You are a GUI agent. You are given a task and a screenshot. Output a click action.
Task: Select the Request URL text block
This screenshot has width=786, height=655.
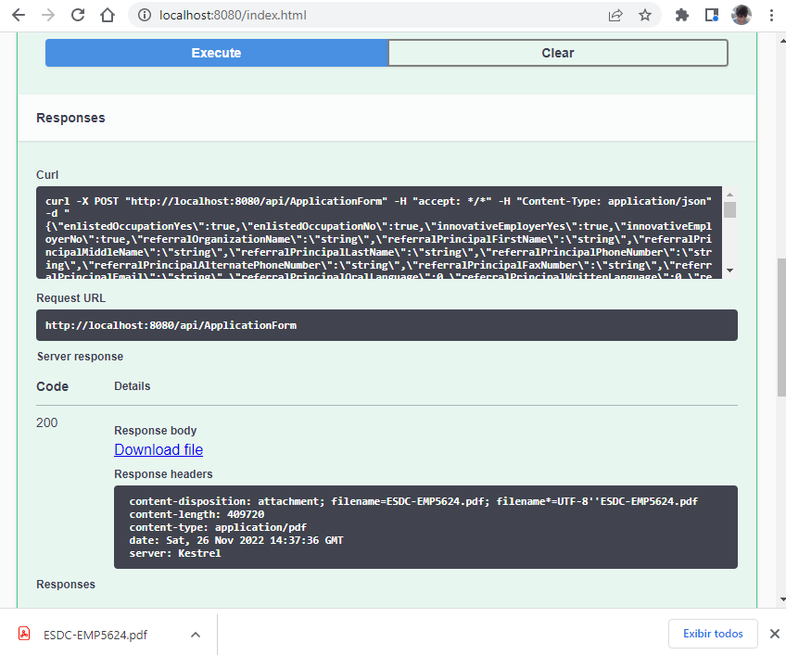386,325
